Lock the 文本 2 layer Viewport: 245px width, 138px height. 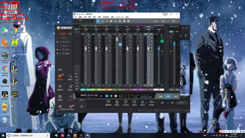(x=60, y=42)
